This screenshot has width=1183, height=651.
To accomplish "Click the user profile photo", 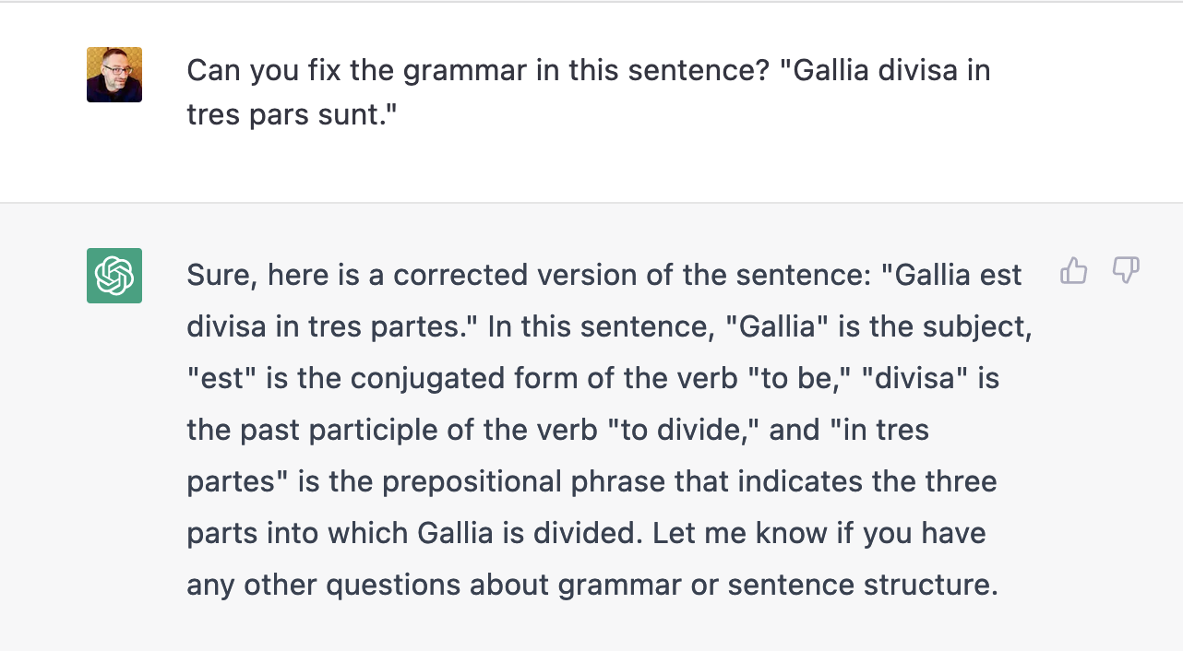I will click(114, 75).
